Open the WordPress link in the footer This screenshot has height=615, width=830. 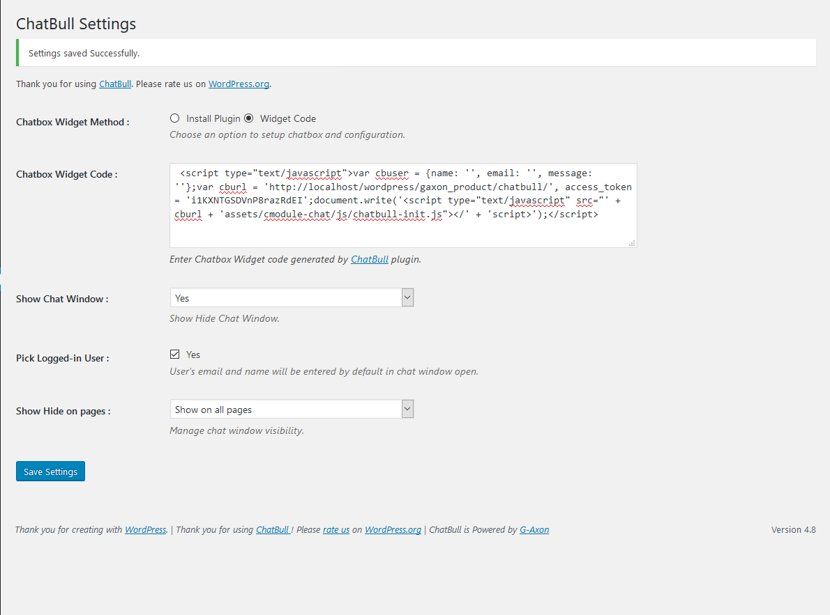click(x=146, y=530)
